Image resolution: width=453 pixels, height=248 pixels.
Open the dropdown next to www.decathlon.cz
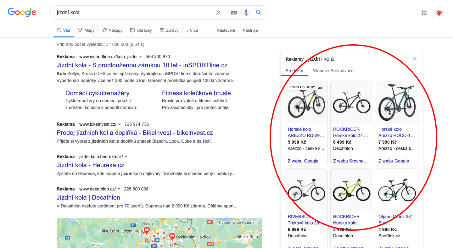click(x=120, y=189)
